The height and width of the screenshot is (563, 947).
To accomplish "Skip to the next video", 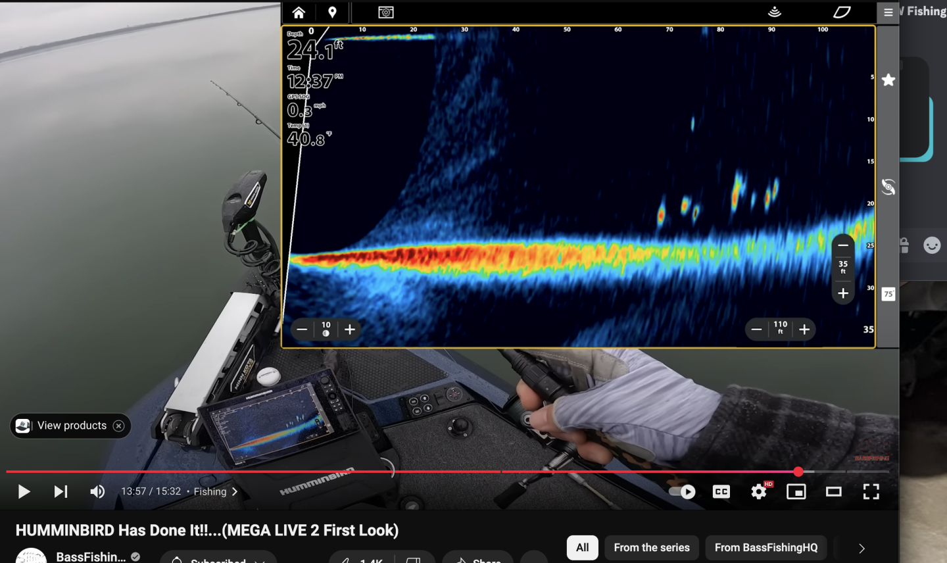I will pos(61,492).
